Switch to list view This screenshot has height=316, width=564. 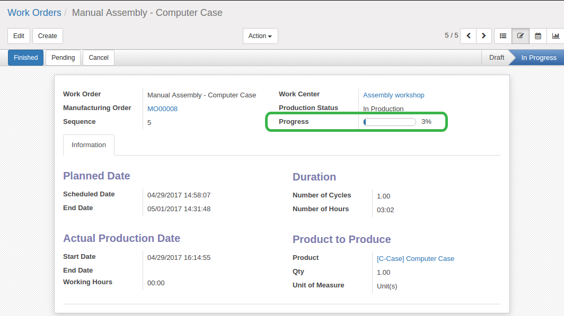503,36
